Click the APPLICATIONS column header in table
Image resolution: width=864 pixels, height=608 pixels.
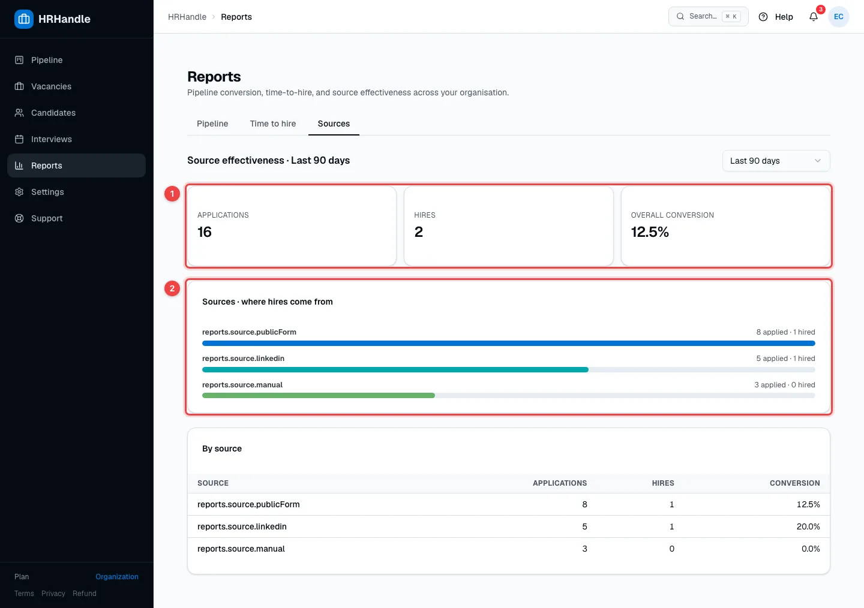[560, 483]
